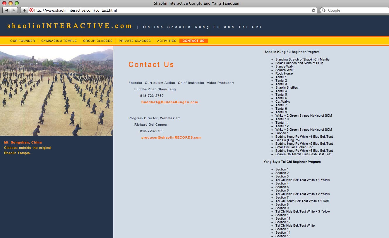
Task: Click the reload page icon
Action: (x=313, y=10)
